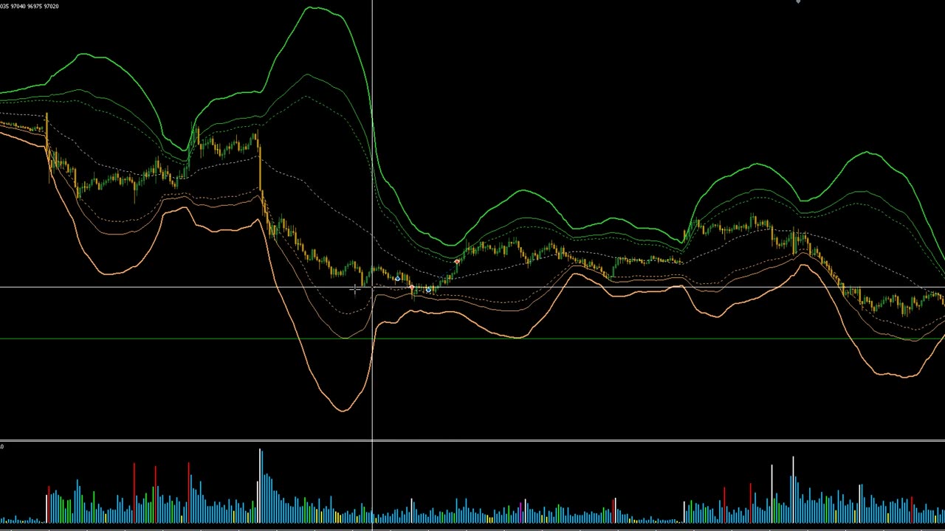Click the OHLC price readout '97040 96975 97020'
The image size is (945, 531).
click(34, 7)
